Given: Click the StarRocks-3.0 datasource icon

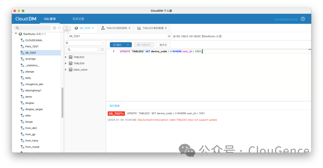Looking at the screenshot, I should 20,34.
